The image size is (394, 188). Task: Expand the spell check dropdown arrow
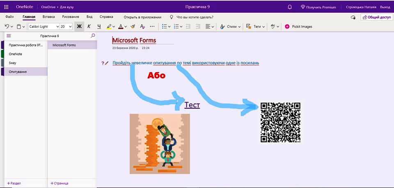(278, 27)
